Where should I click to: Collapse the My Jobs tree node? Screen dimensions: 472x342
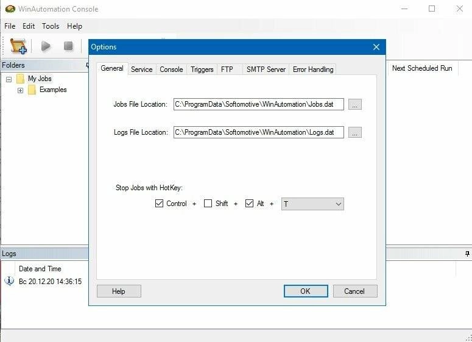point(9,79)
